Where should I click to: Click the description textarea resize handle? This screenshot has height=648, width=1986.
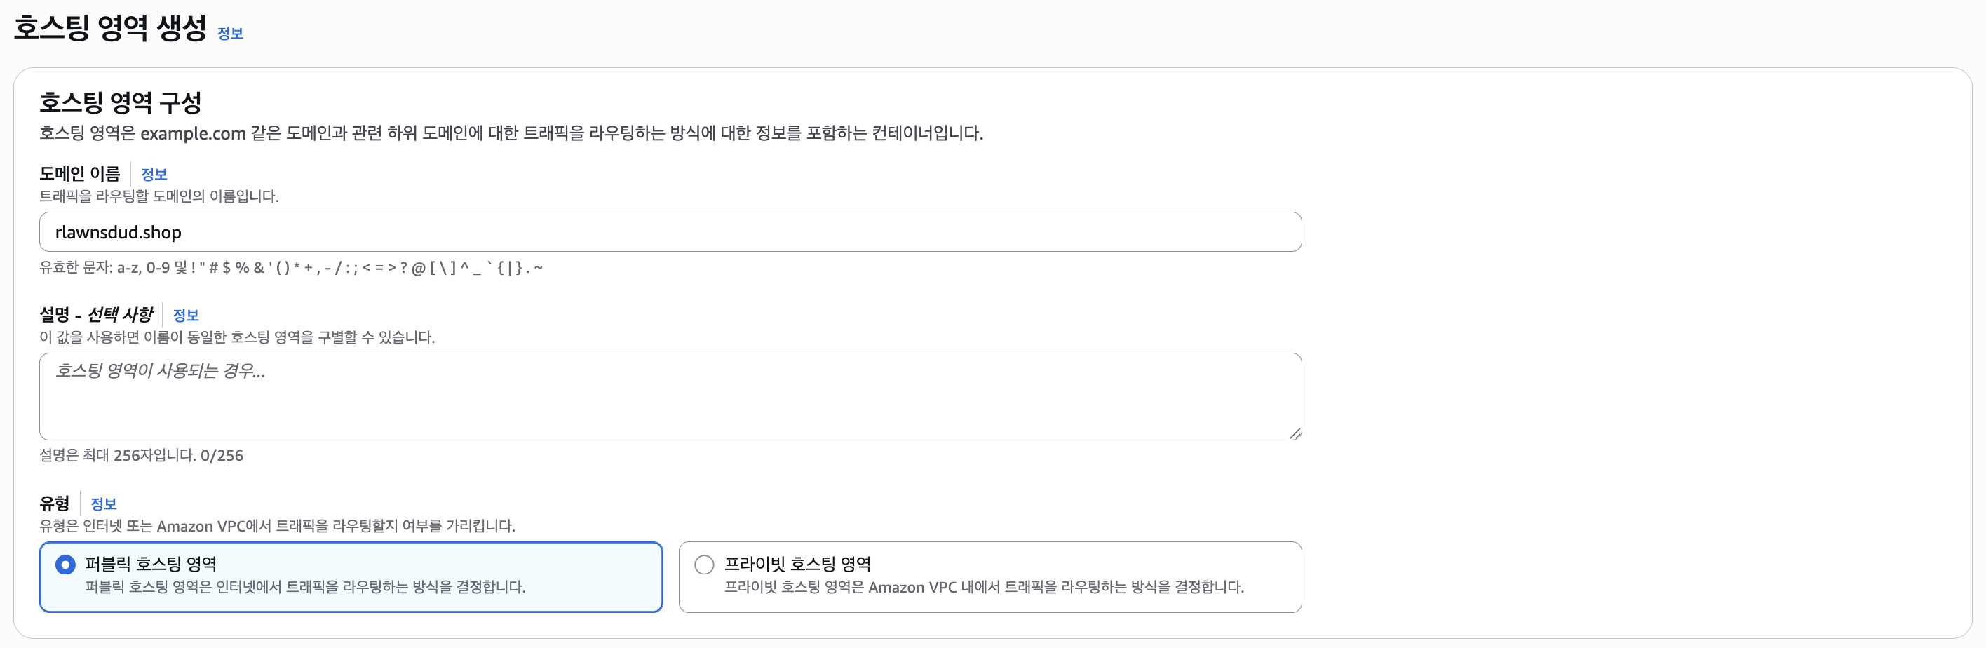tap(1295, 433)
